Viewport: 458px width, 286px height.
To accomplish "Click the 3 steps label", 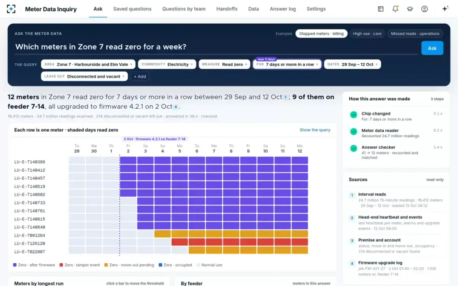I will point(437,99).
